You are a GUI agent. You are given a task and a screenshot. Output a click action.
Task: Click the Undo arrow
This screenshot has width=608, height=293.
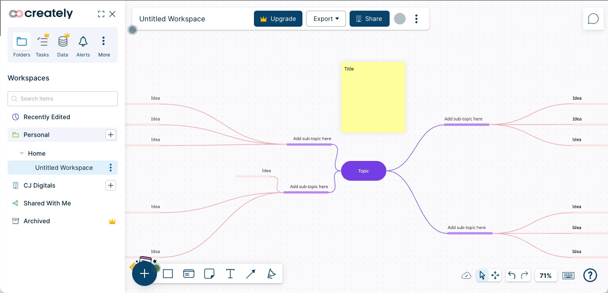(x=511, y=276)
